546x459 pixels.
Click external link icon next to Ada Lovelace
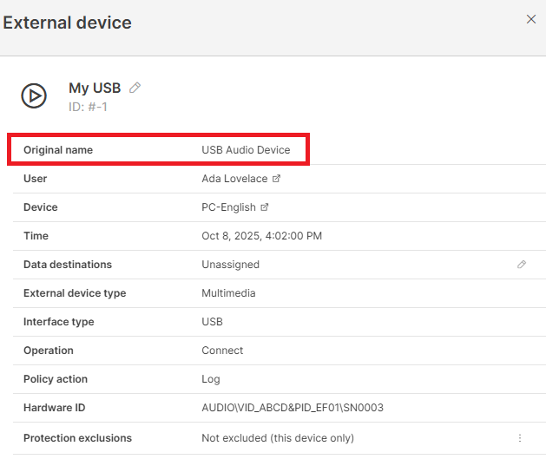[x=277, y=179]
